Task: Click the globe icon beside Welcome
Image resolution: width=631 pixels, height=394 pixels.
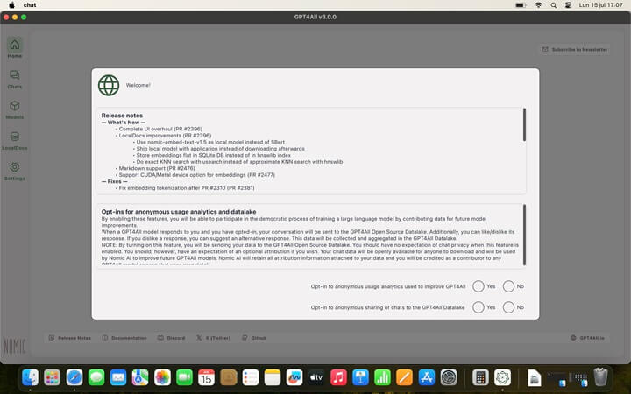Action: (x=109, y=85)
